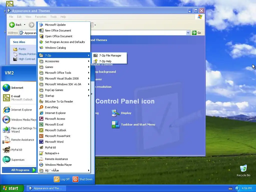Image resolution: width=256 pixels, height=192 pixels.
Task: Open Taskbar and Start Menu icon
Action: pyautogui.click(x=133, y=124)
